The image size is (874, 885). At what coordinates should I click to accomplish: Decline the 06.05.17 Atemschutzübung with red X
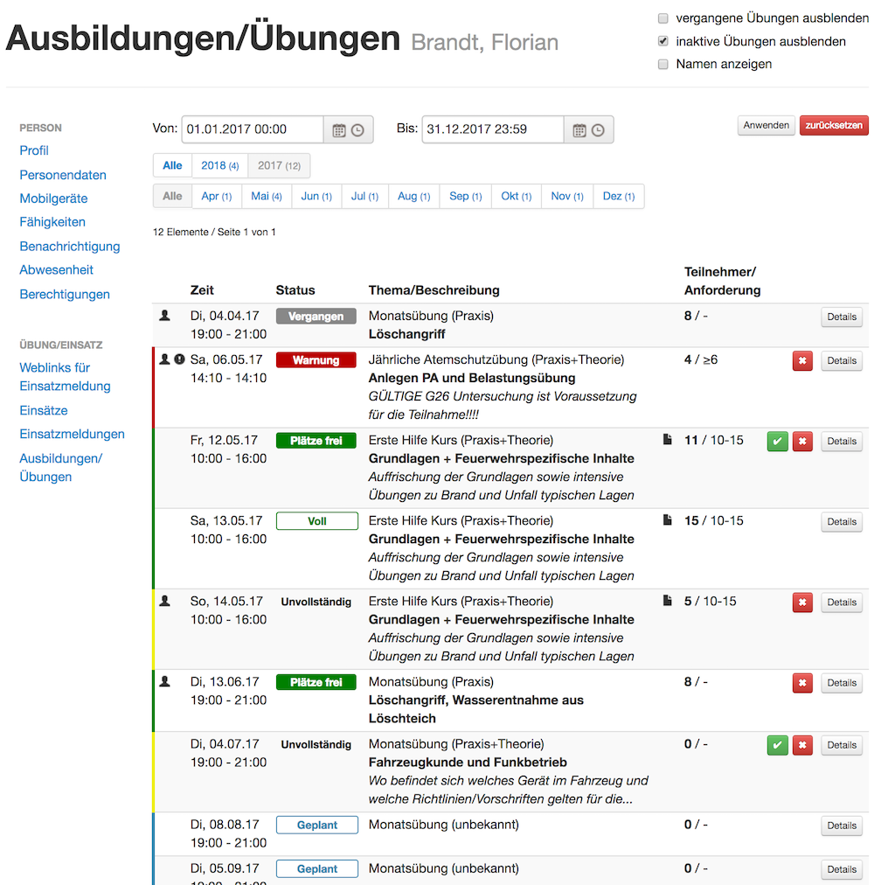pyautogui.click(x=802, y=361)
